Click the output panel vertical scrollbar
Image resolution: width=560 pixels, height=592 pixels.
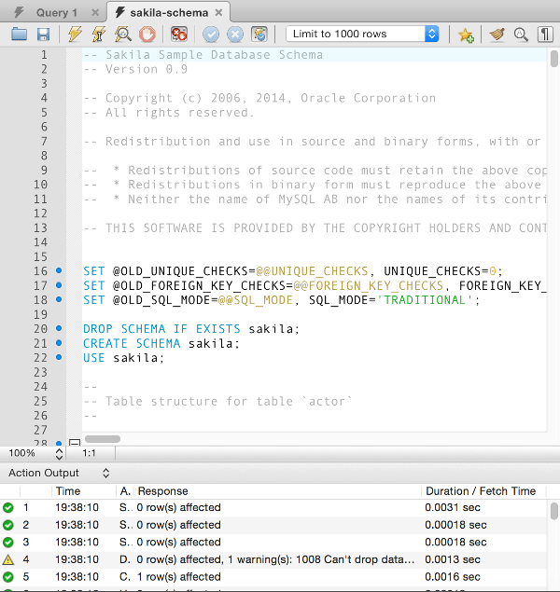pos(554,511)
